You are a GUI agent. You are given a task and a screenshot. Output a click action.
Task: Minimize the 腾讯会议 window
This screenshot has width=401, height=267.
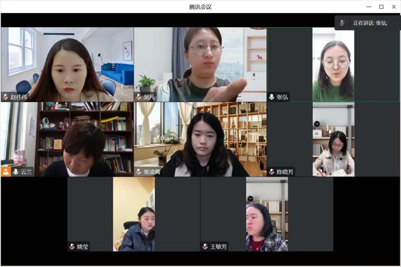coord(369,7)
